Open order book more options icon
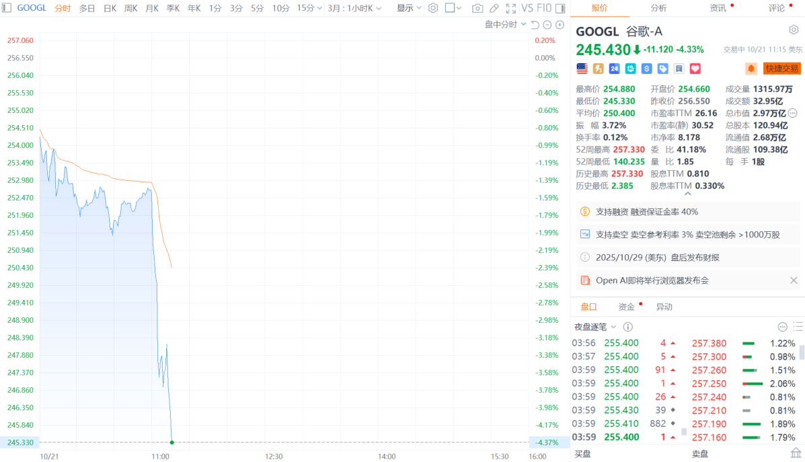Viewport: 805px width, 462px height. click(x=782, y=326)
